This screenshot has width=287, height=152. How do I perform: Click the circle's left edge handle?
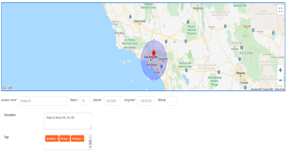(141, 60)
